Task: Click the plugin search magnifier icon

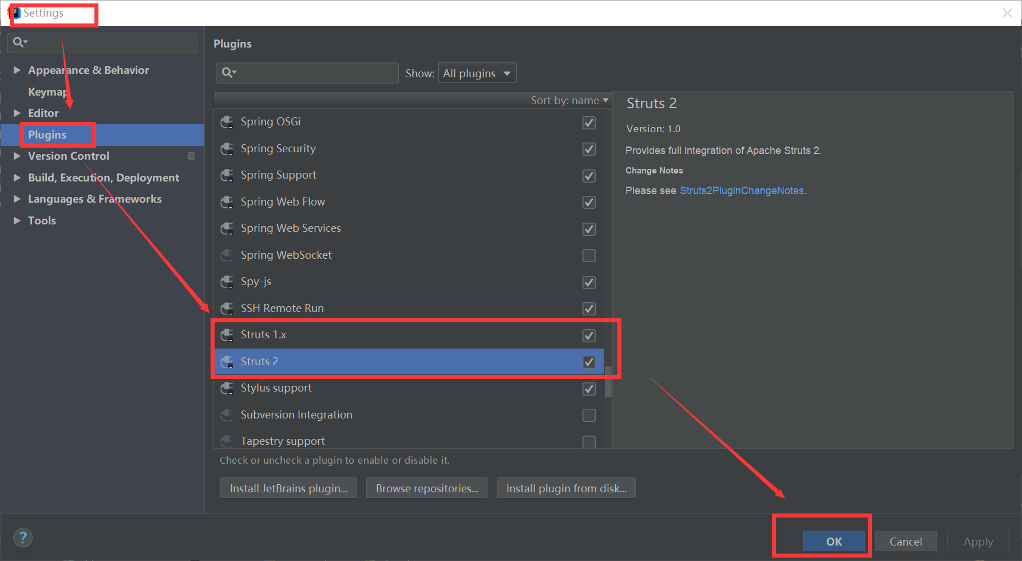Action: (x=229, y=73)
